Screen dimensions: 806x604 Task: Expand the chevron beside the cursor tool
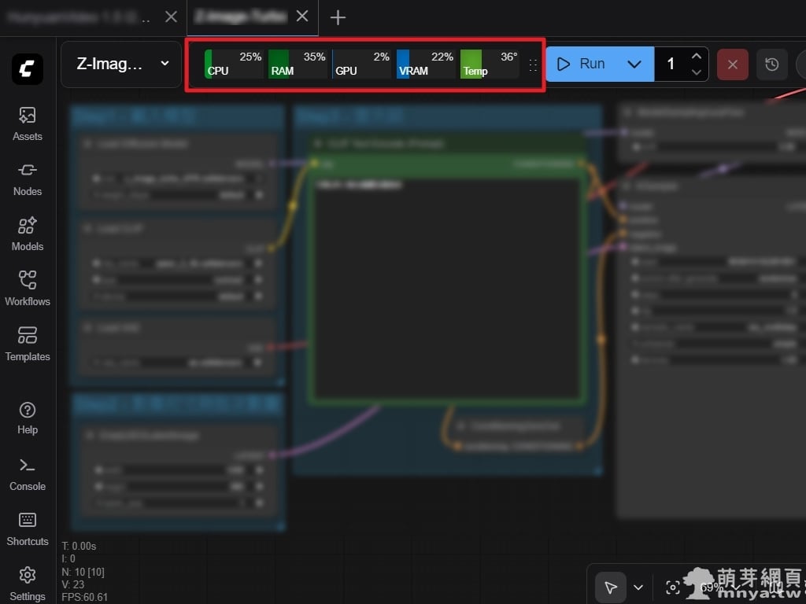point(638,587)
